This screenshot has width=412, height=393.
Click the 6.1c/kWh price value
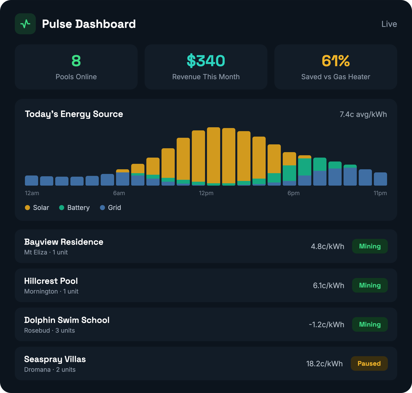[x=329, y=285]
